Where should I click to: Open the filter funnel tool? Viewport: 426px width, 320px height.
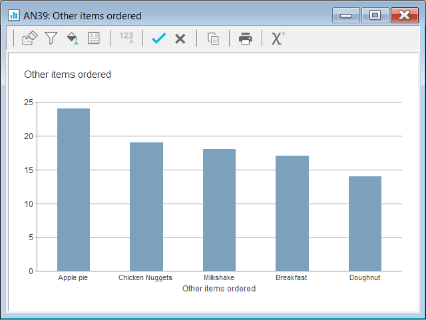[51, 39]
